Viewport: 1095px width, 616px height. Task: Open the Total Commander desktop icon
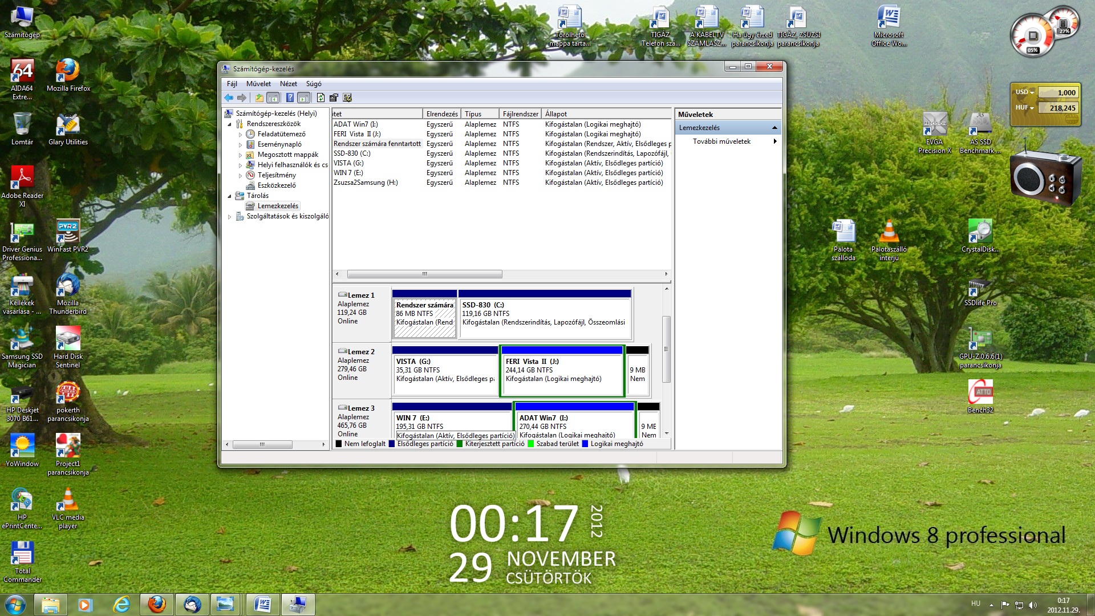coord(22,562)
